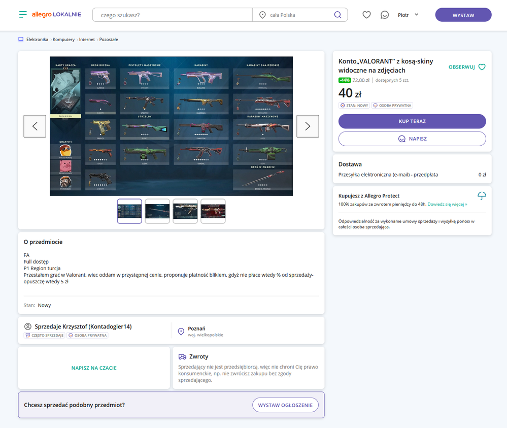This screenshot has width=507, height=428.
Task: Go to Elektronika breadcrumb
Action: pyautogui.click(x=37, y=40)
